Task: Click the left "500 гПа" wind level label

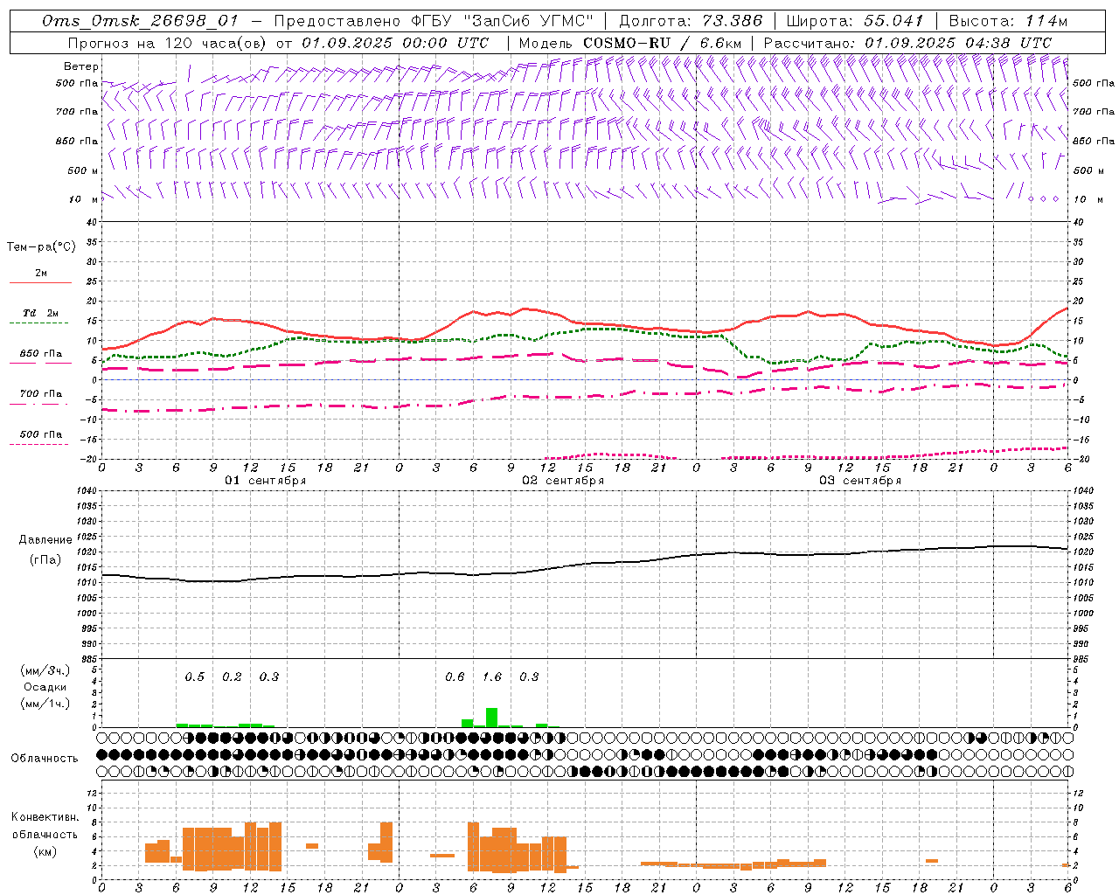Action: 77,83
